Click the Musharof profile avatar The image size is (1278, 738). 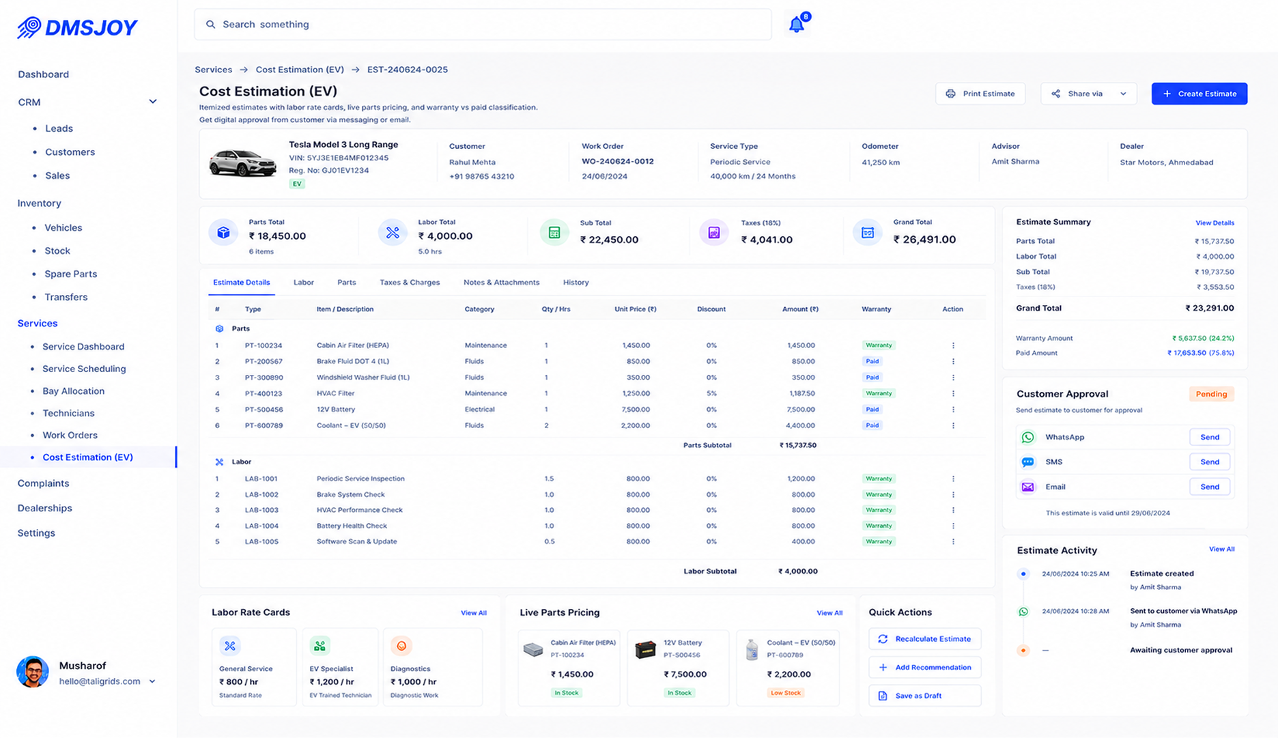coord(33,672)
